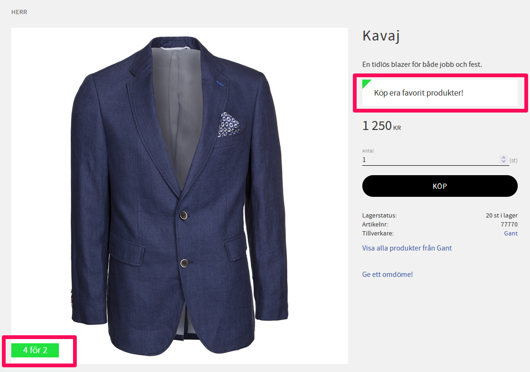The width and height of the screenshot is (530, 372).
Task: Select the "Köp era favorit produkter!" banner
Action: 440,93
